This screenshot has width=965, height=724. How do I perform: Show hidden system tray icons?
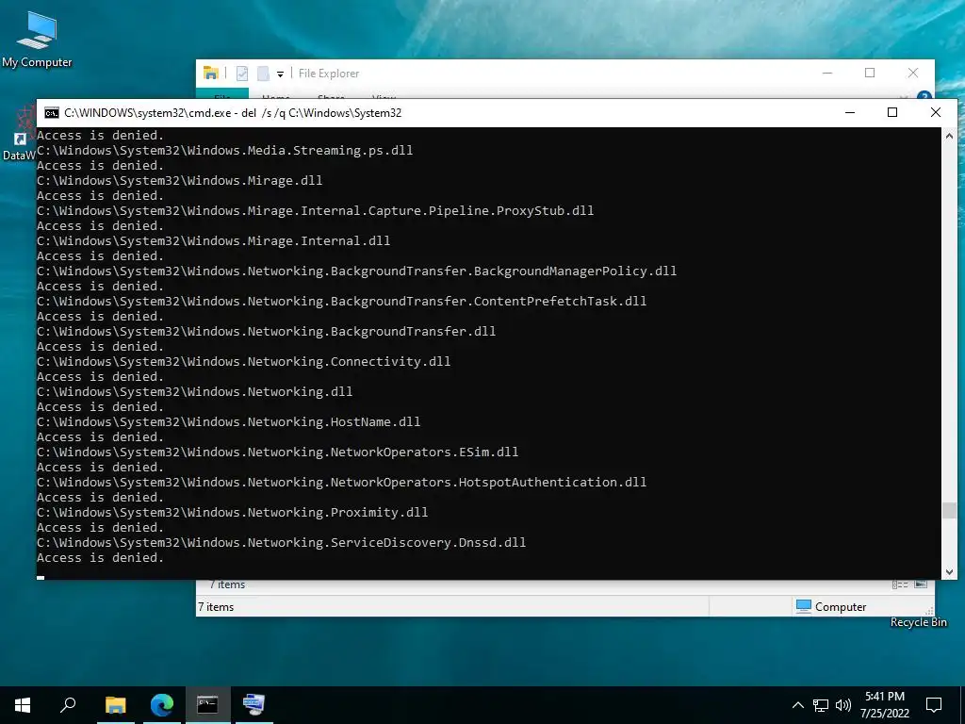pyautogui.click(x=797, y=705)
